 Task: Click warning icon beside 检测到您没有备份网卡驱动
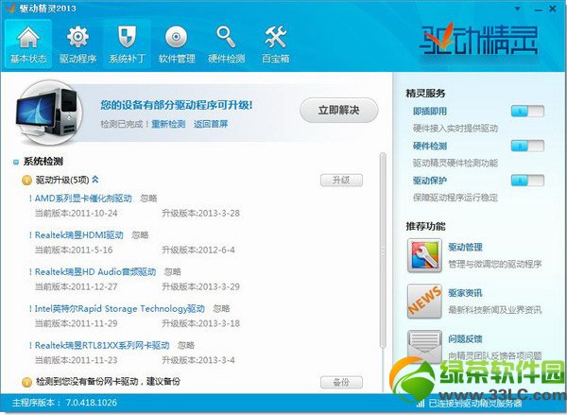26,382
